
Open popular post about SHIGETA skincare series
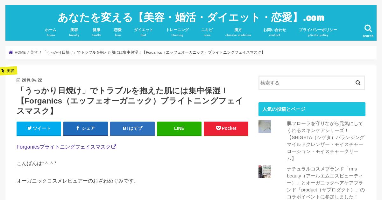point(326,141)
